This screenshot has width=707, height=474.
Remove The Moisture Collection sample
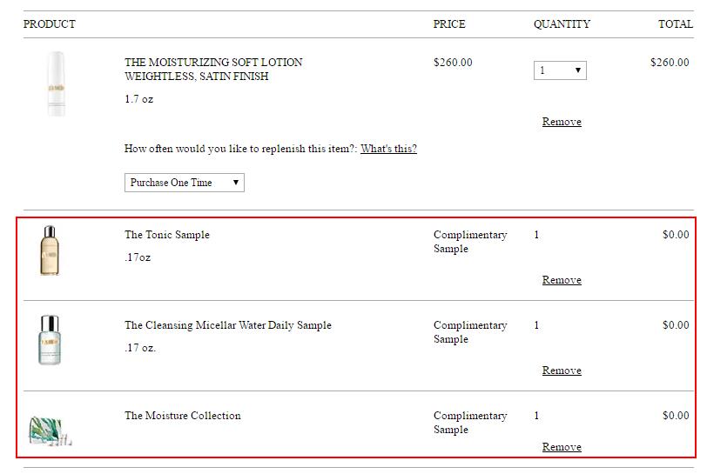(562, 447)
